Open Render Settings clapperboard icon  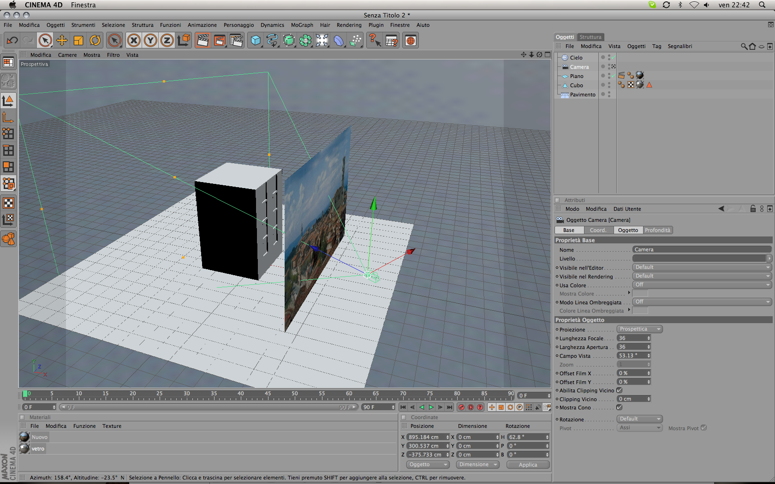[x=236, y=41]
